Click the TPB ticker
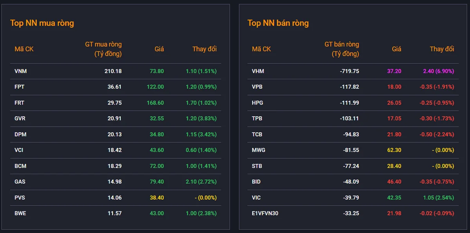 pyautogui.click(x=257, y=119)
